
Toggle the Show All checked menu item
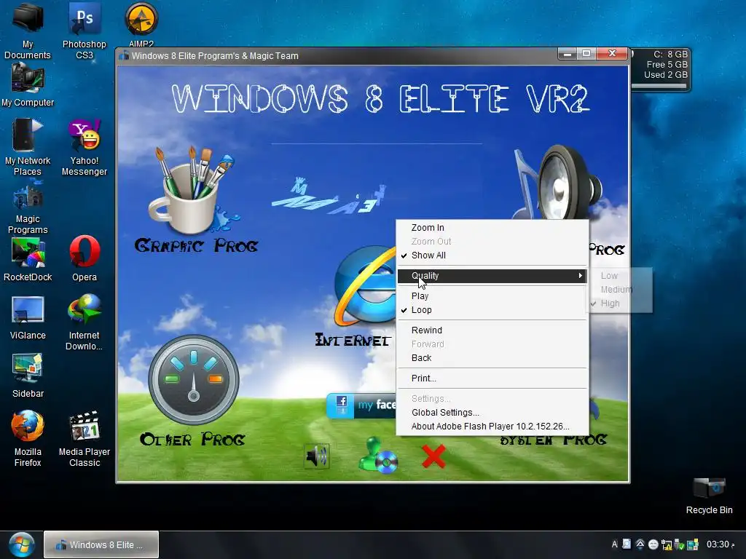coord(492,255)
